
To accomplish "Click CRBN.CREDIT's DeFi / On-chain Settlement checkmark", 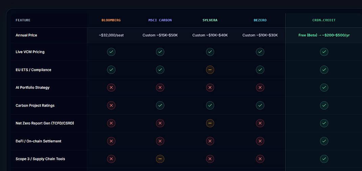I will pyautogui.click(x=324, y=141).
